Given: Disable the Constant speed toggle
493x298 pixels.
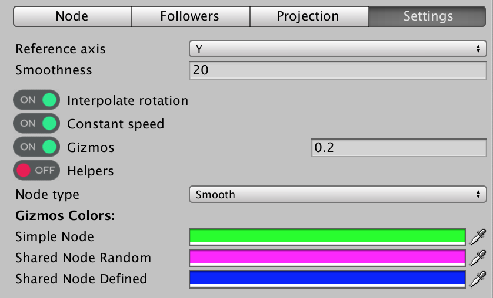Looking at the screenshot, I should 37,124.
